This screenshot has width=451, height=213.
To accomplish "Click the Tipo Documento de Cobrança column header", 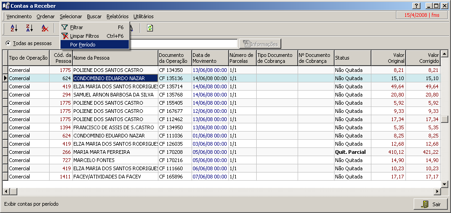I will coord(277,58).
